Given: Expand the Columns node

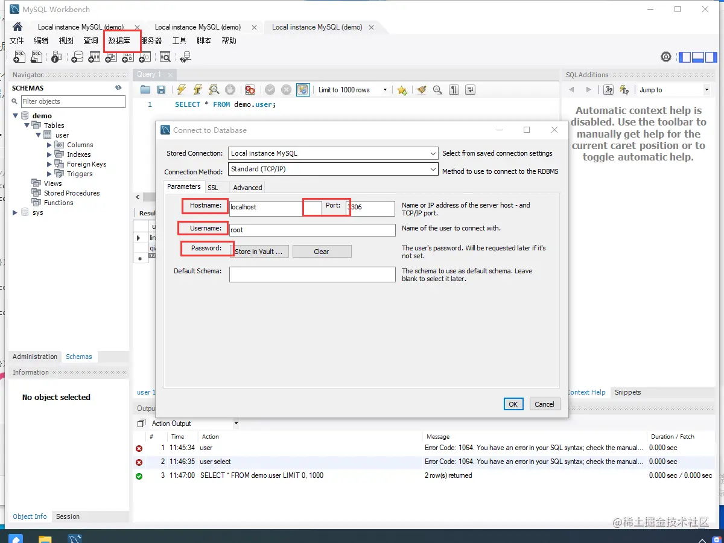Looking at the screenshot, I should [49, 145].
